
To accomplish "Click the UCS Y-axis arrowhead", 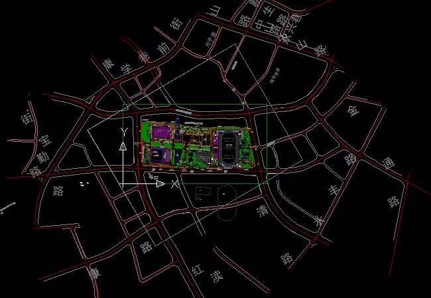I will click(123, 146).
